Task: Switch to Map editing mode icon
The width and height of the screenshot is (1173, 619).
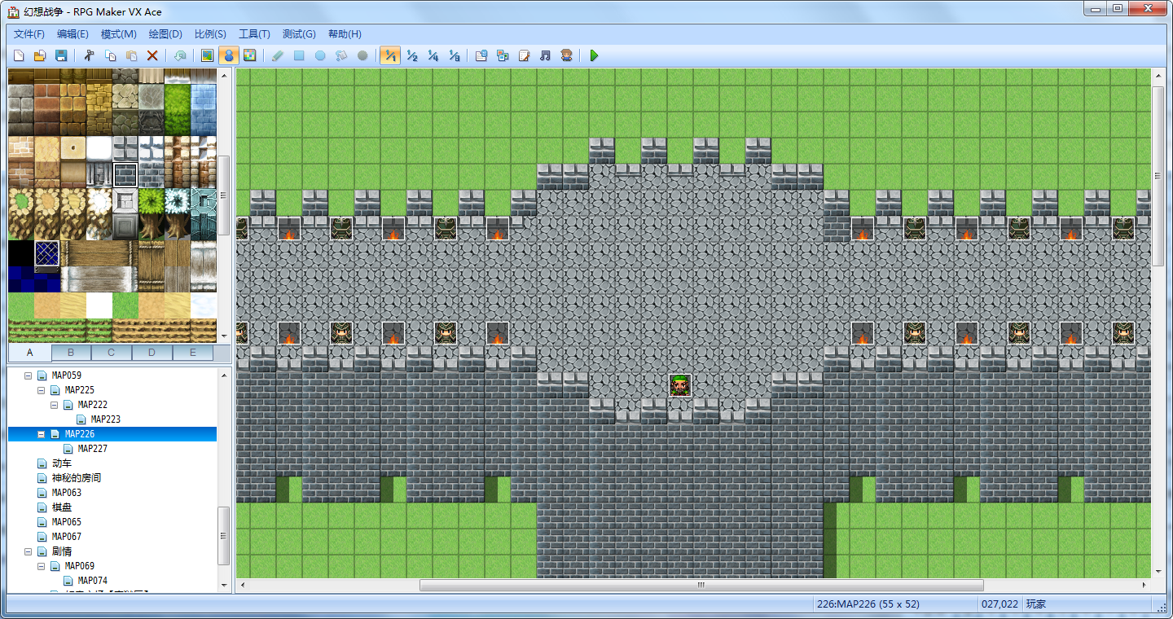Action: click(x=208, y=55)
